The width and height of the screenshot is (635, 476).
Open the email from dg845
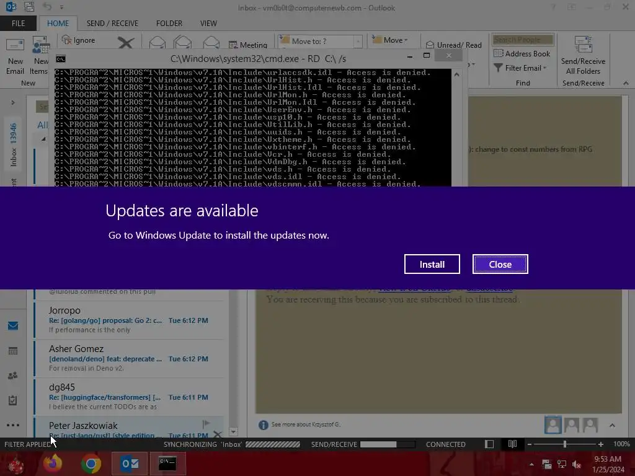(130, 397)
